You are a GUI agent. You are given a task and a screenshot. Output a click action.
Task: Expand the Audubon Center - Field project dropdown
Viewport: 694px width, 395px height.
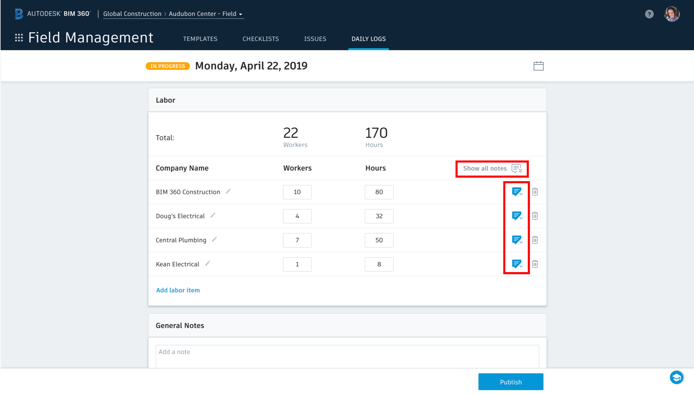click(206, 14)
